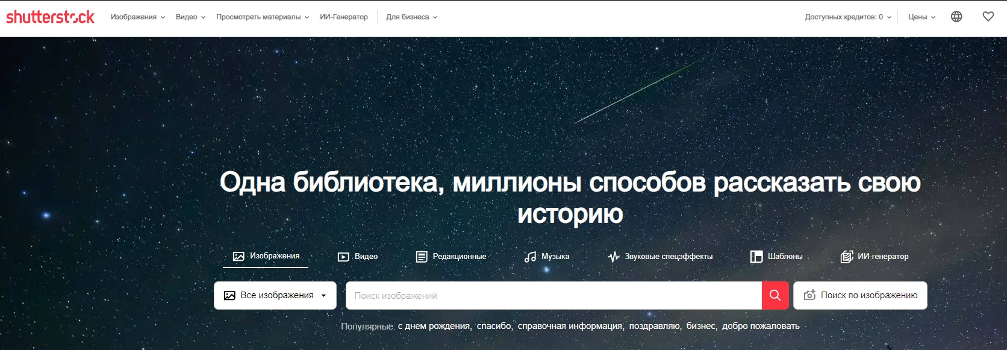
Task: Open the ИИ-Генератор link in header
Action: tap(343, 17)
